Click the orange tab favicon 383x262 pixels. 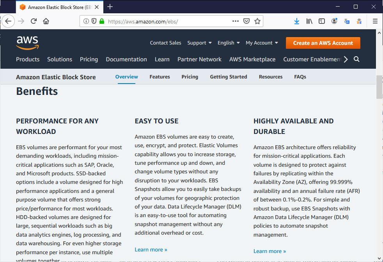click(x=23, y=7)
